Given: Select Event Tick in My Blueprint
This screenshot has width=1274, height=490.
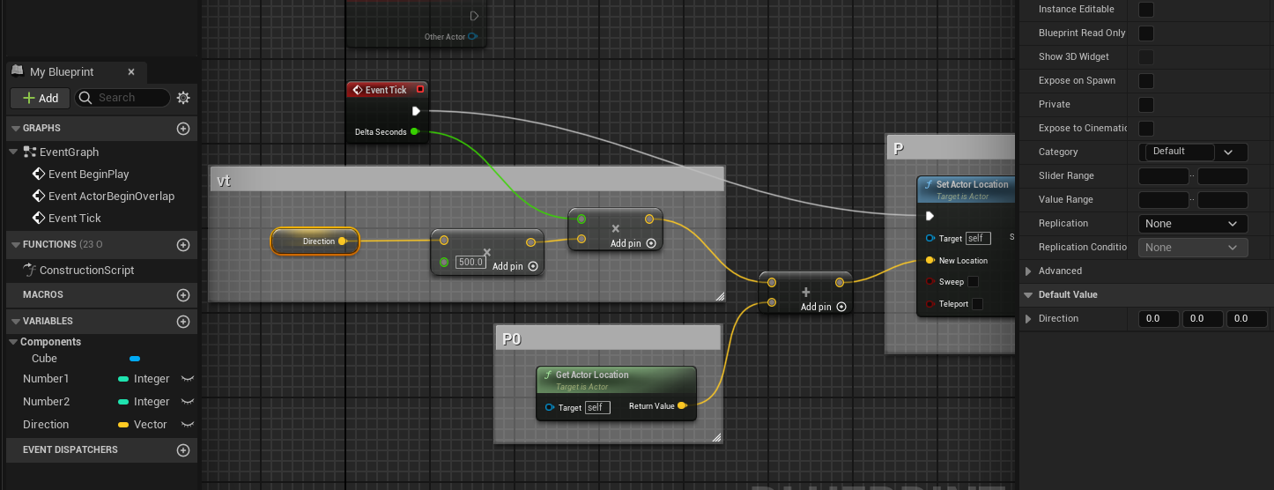Looking at the screenshot, I should point(74,219).
